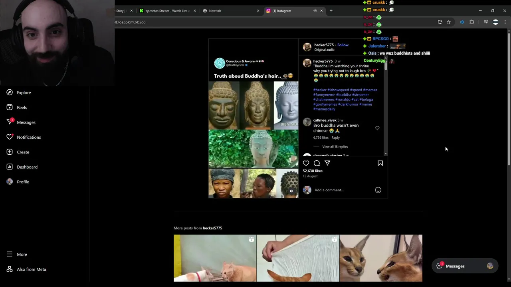511x287 pixels.
Task: Open the cat with bottle reel thumbnail
Action: [215, 258]
